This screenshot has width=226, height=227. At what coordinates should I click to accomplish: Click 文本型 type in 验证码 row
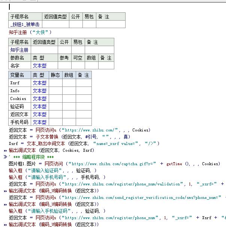coord(40,106)
